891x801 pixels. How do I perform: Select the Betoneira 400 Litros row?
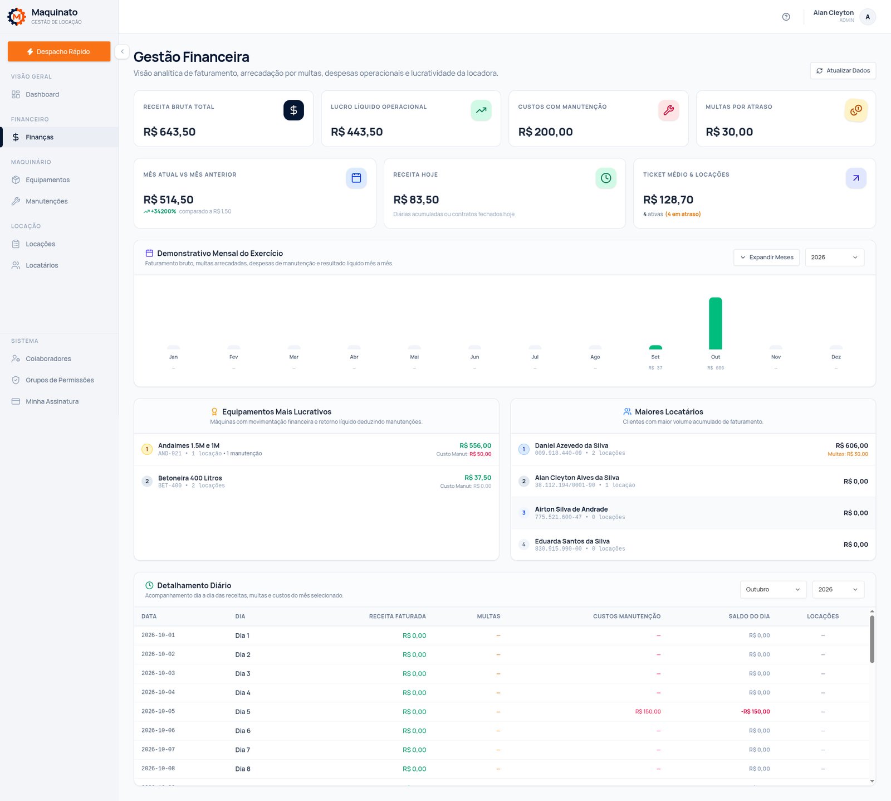click(x=316, y=482)
